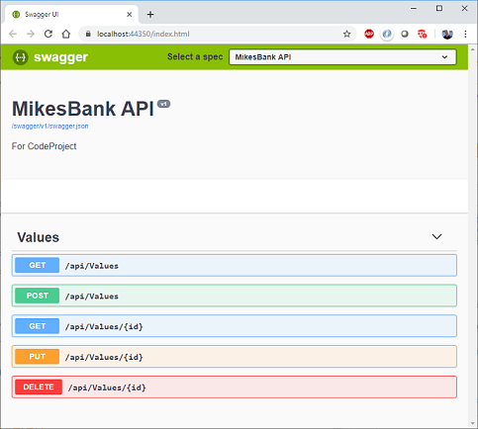Click the swagger wordmark text

(x=60, y=57)
